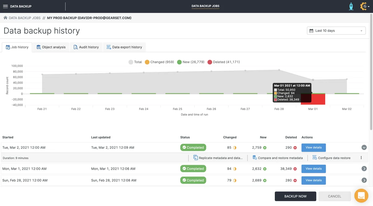373x206 pixels.
Task: Click the Backup Now button
Action: point(295,196)
